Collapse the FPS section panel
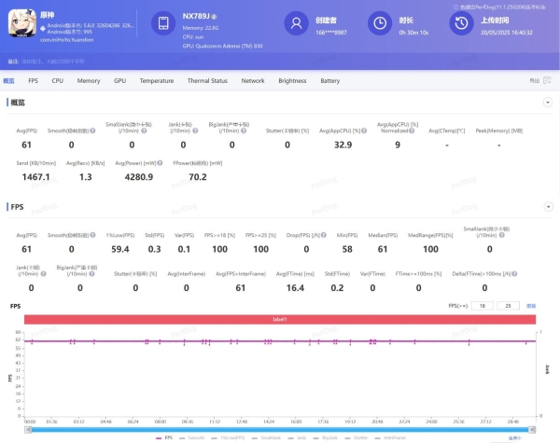The width and height of the screenshot is (560, 443). (547, 206)
